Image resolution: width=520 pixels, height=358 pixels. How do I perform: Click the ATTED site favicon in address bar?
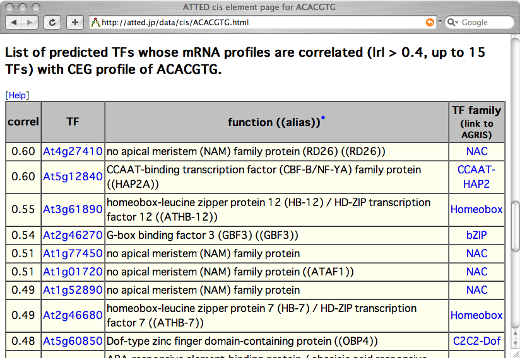[x=96, y=23]
